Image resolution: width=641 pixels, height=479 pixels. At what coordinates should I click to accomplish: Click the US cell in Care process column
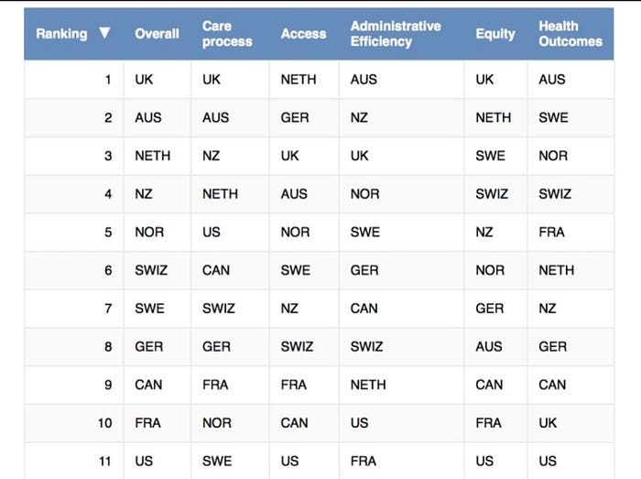pyautogui.click(x=212, y=232)
